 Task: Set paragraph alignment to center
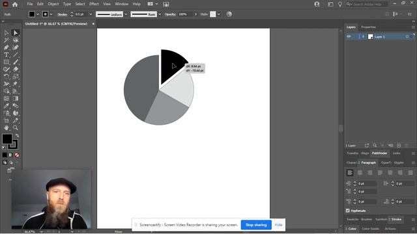(x=360, y=173)
